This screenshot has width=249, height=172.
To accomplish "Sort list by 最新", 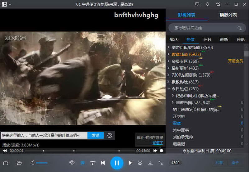I will pos(224,39).
